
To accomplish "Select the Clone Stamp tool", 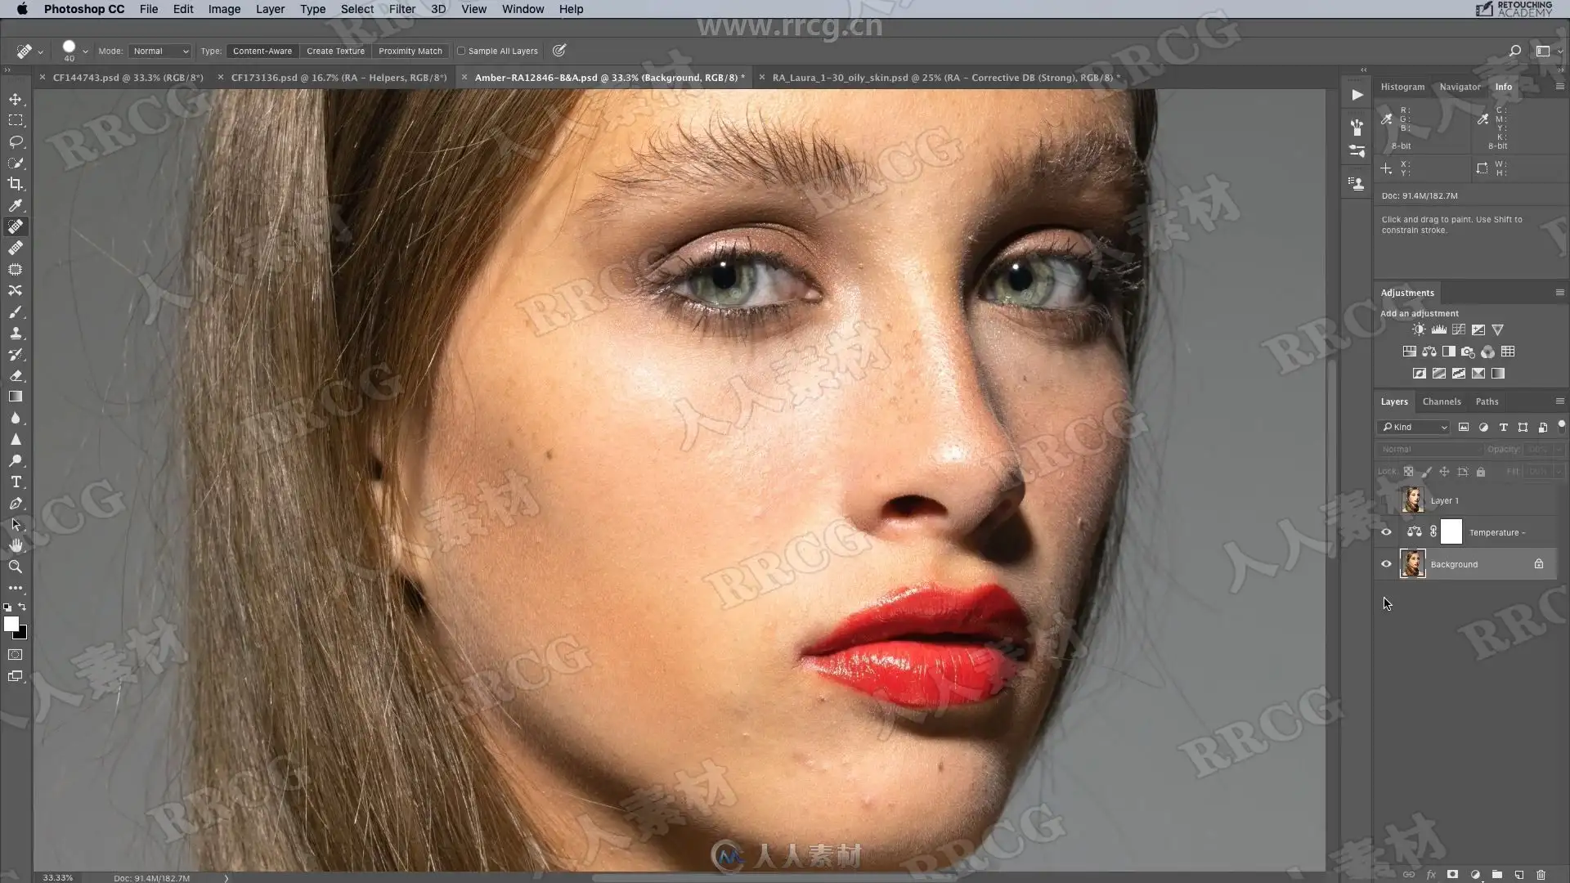I will tap(16, 333).
